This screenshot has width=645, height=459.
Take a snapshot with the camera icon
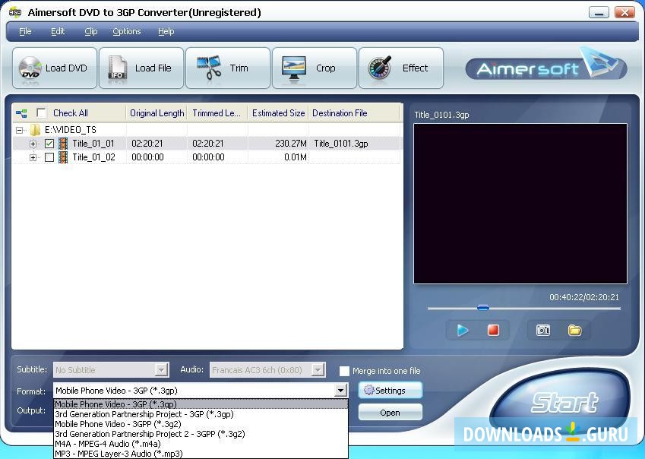543,330
